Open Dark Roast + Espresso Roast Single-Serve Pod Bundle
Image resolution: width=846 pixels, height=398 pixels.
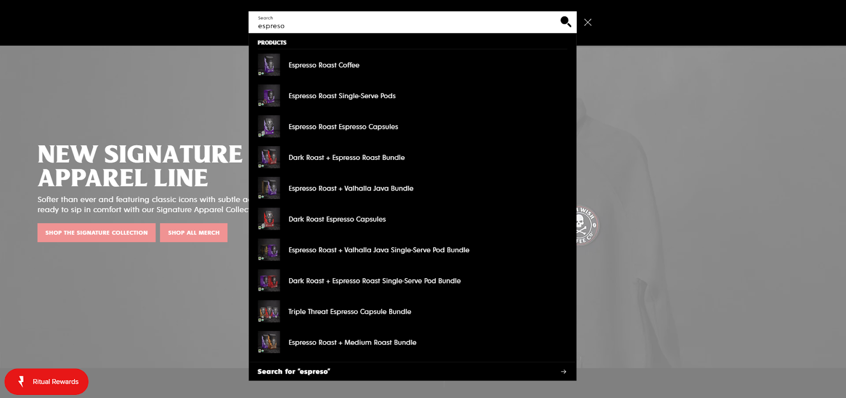374,281
